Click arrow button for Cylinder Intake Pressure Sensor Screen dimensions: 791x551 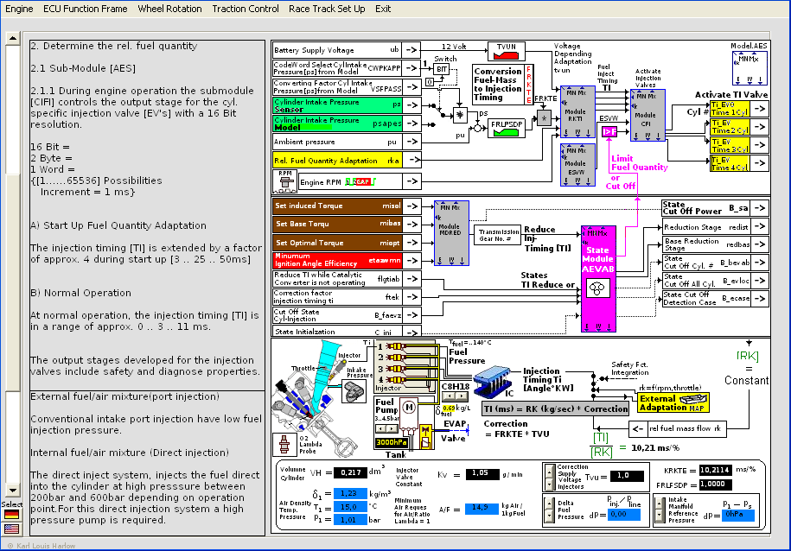click(x=411, y=104)
